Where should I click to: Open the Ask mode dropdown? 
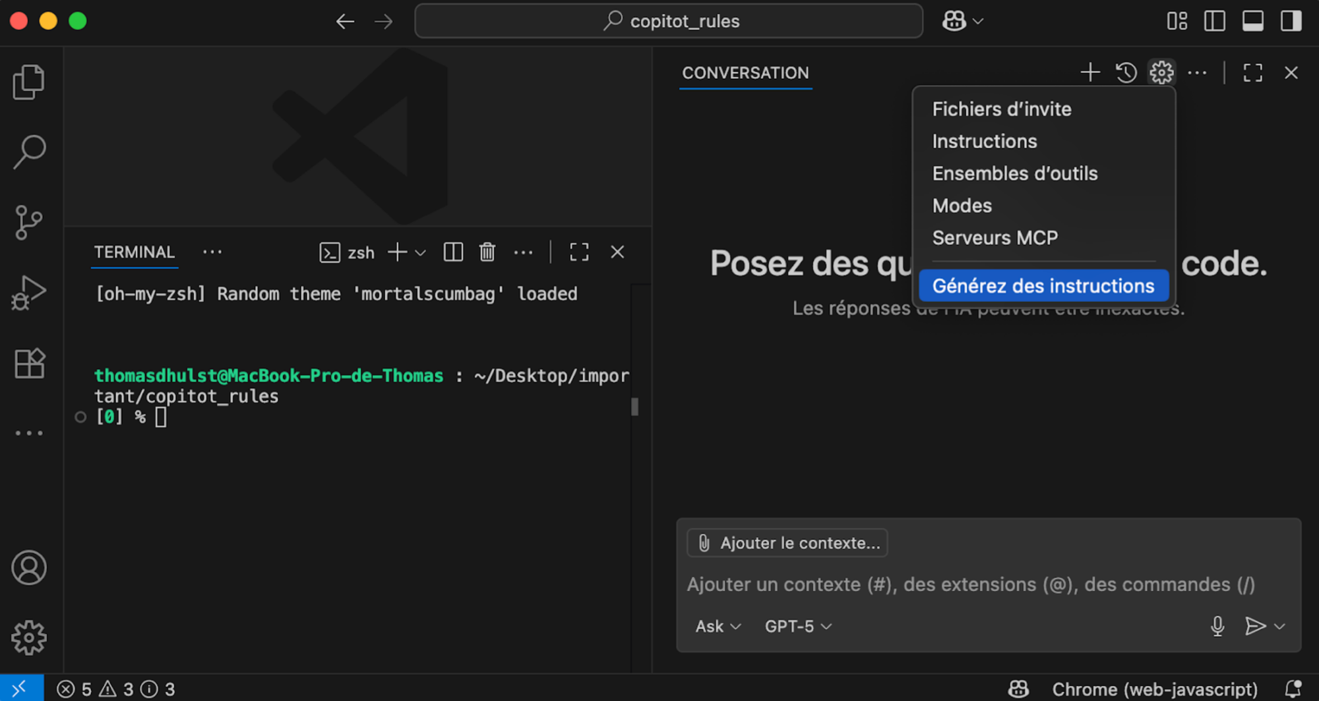point(717,626)
